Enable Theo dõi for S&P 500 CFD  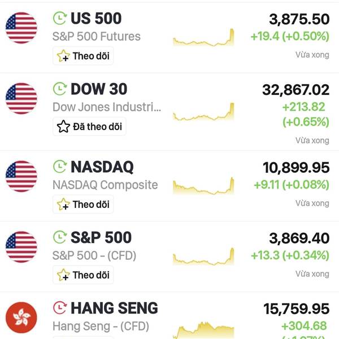83,275
